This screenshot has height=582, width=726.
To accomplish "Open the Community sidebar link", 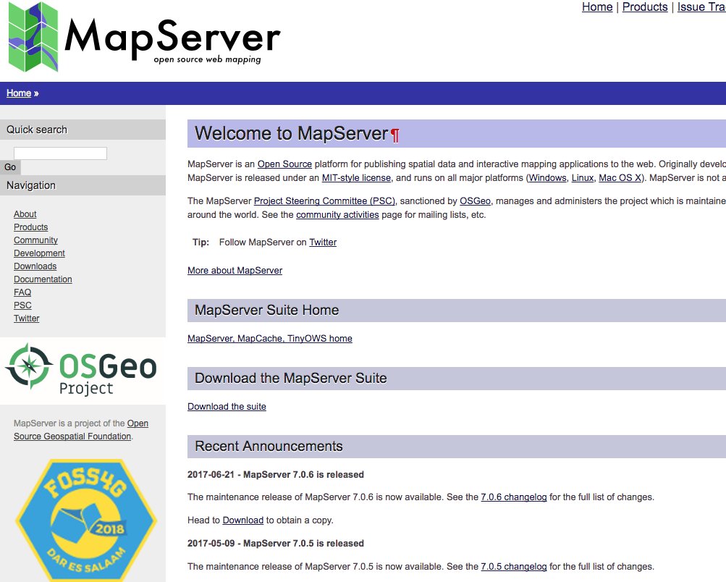I will click(x=35, y=240).
